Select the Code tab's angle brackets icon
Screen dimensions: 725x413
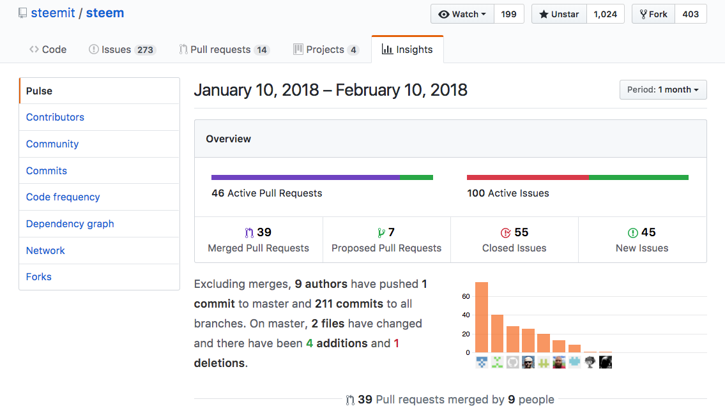(33, 49)
